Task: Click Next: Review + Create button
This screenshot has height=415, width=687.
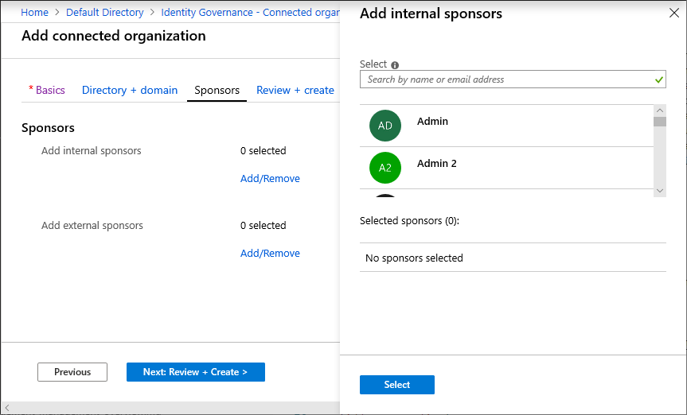Action: 195,372
